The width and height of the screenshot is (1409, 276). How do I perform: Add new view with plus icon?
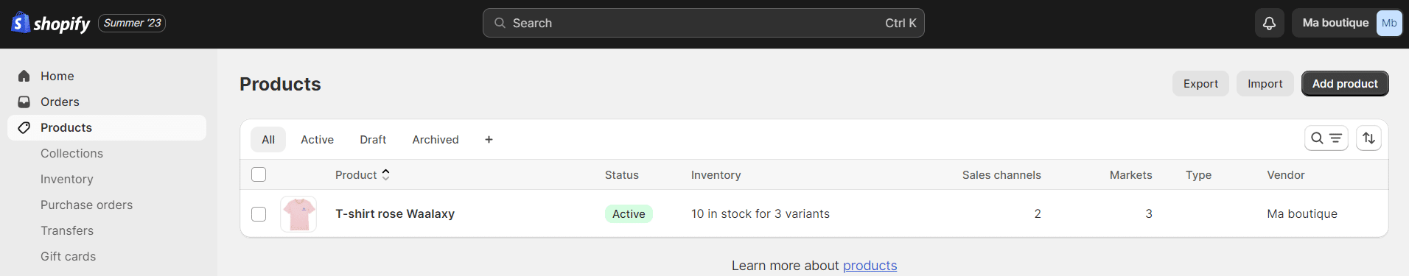[489, 140]
